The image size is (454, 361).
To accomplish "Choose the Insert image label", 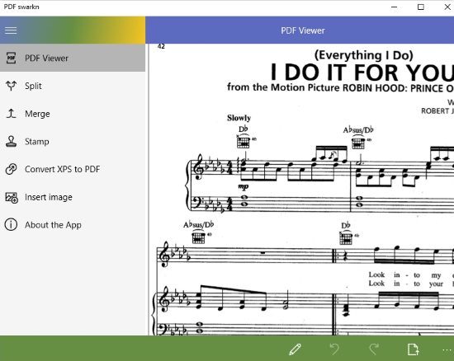I will pyautogui.click(x=49, y=197).
